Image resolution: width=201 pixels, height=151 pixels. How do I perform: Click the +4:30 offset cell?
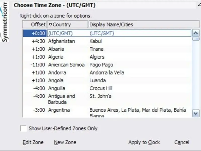tap(38, 41)
